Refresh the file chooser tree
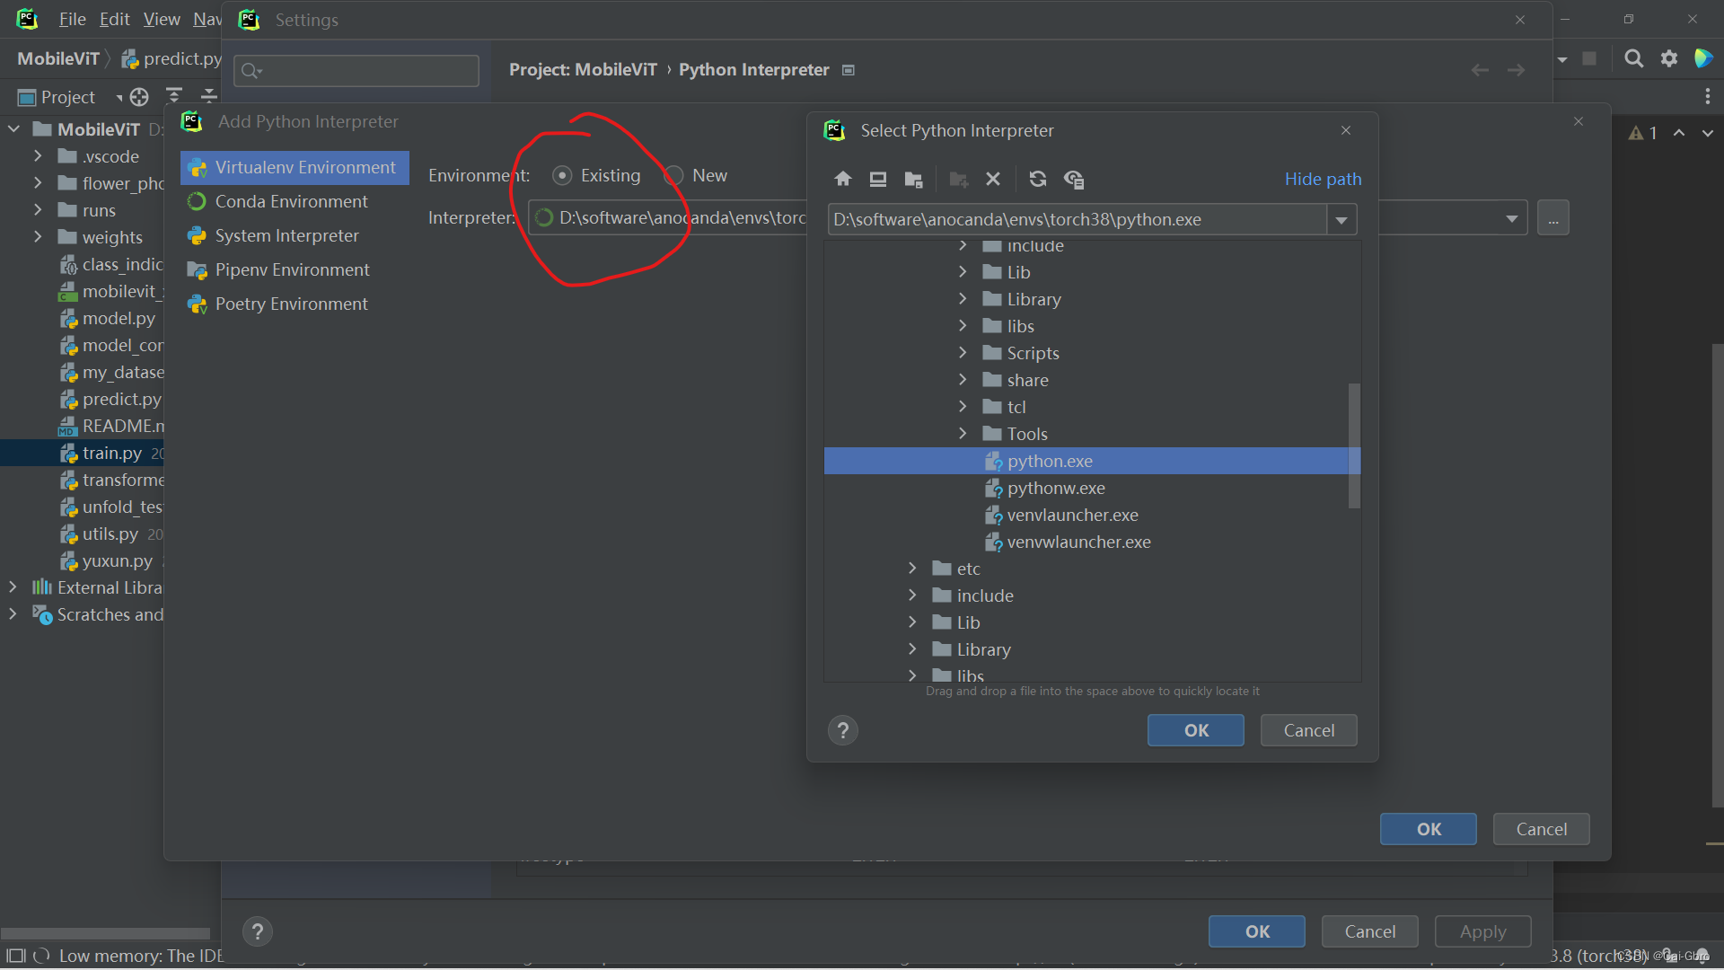1724x970 pixels. click(1038, 179)
